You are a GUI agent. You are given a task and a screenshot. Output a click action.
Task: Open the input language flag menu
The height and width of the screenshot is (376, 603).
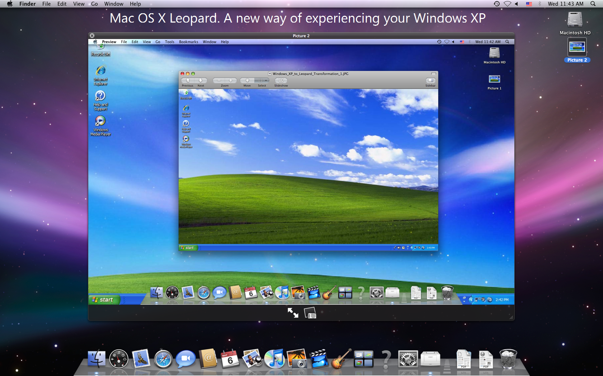pyautogui.click(x=529, y=4)
